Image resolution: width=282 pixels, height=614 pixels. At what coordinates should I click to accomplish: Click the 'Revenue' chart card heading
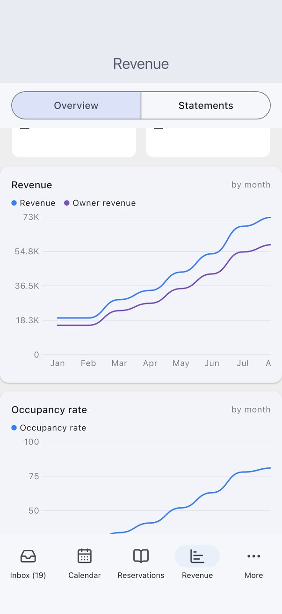pyautogui.click(x=32, y=185)
